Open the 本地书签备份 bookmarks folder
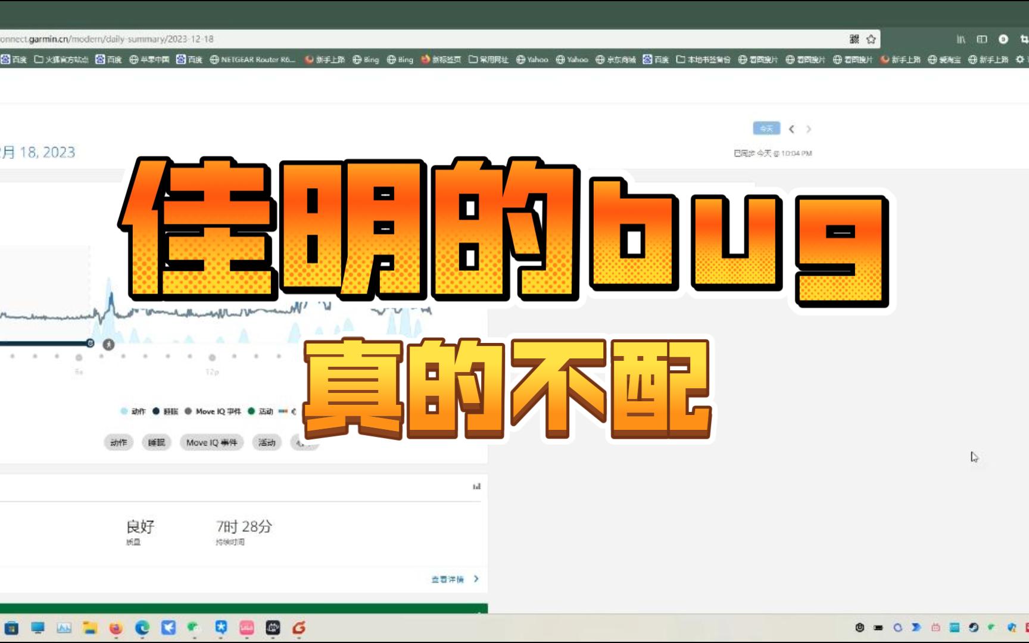1029x643 pixels. 703,60
